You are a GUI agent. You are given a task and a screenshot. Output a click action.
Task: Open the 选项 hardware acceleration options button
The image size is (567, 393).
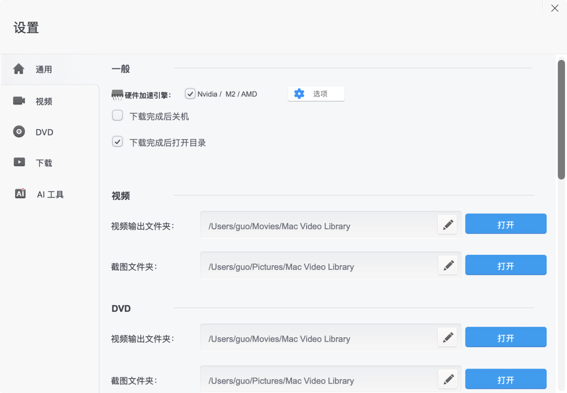point(316,94)
